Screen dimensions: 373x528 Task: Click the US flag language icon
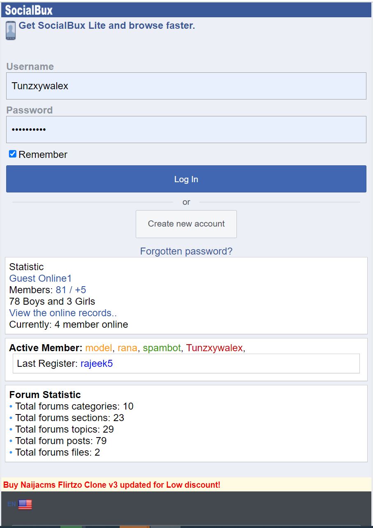click(x=25, y=505)
